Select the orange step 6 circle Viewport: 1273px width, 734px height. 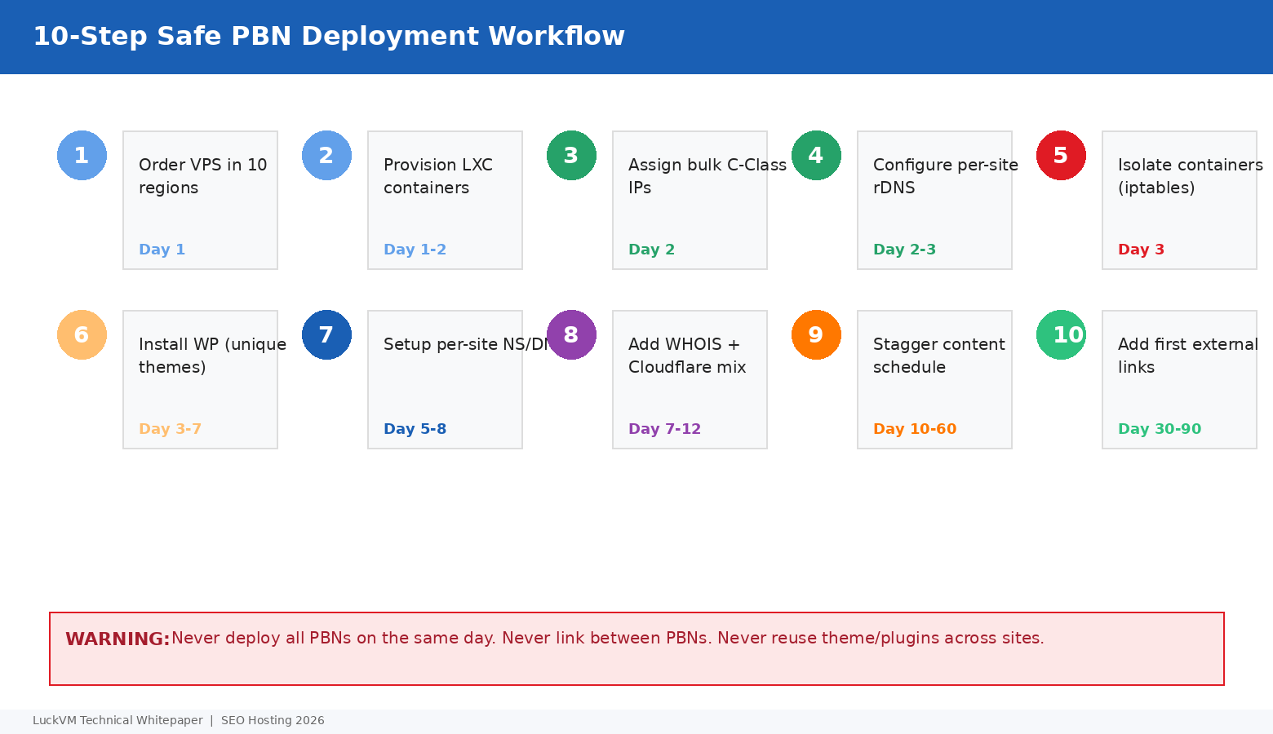[82, 334]
